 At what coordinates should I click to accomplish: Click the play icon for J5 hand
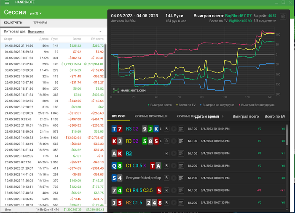174,202
